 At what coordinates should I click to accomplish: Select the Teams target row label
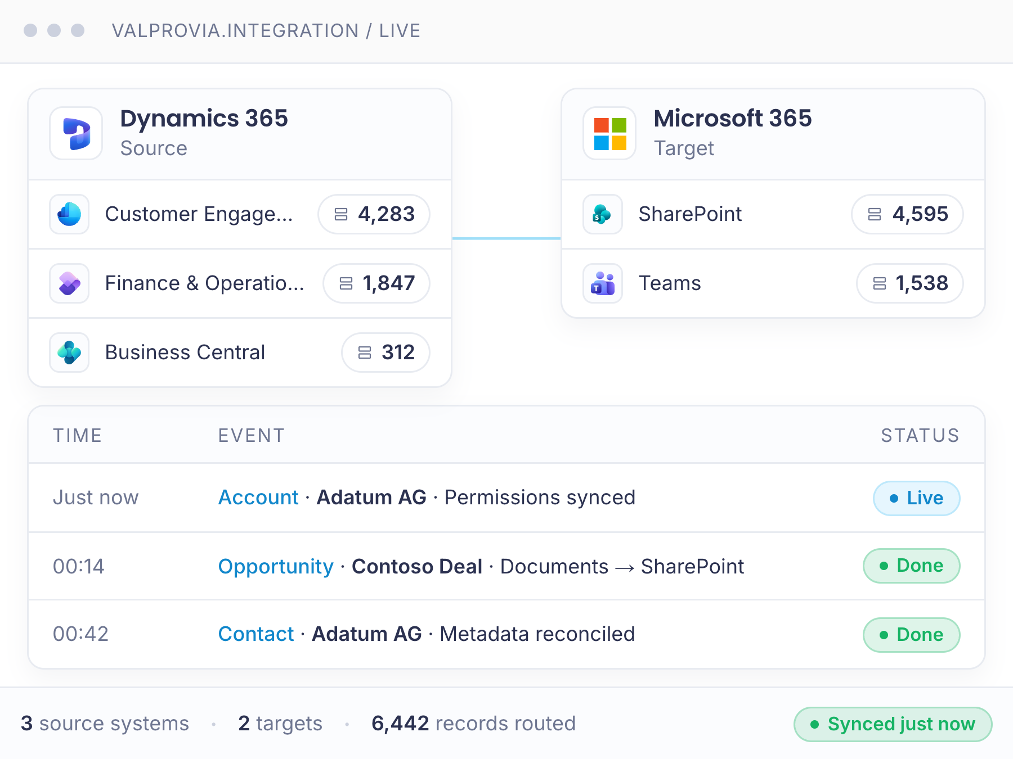pos(670,283)
